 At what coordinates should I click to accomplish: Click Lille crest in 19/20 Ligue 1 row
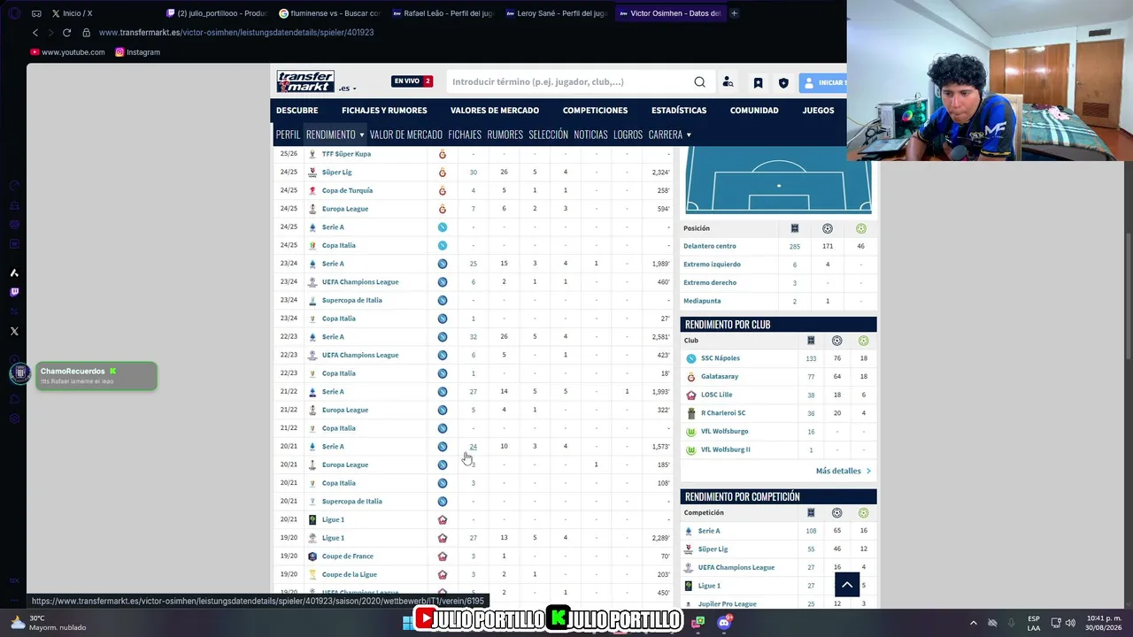[x=443, y=538]
